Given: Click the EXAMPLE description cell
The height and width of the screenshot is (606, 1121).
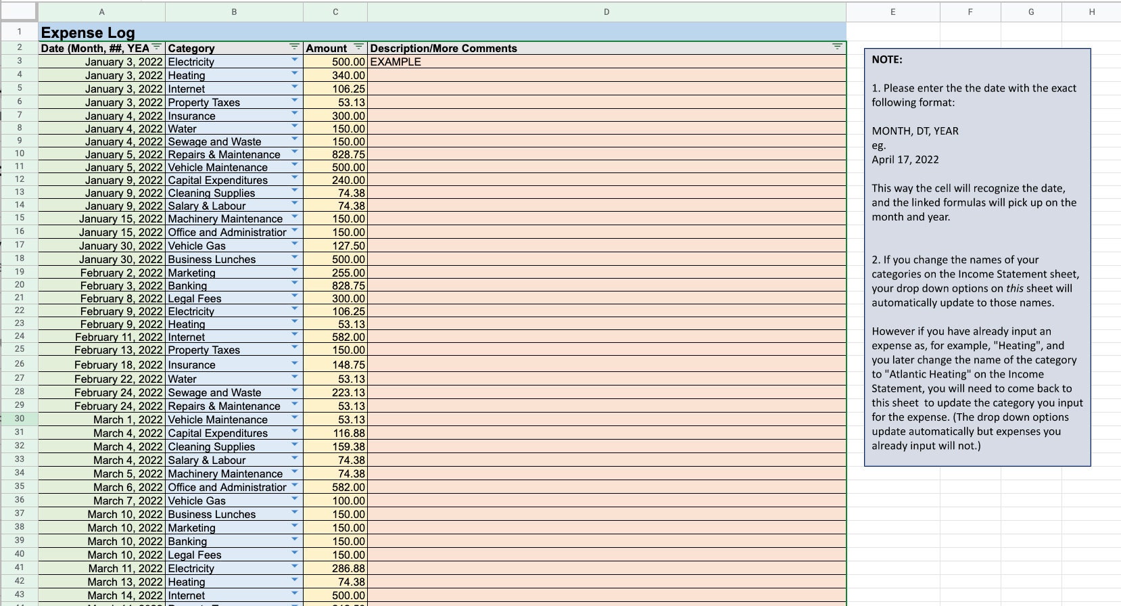Looking at the screenshot, I should [x=606, y=62].
